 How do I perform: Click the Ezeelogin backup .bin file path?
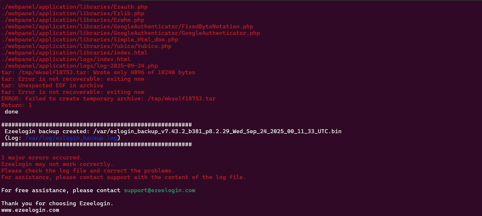217,131
